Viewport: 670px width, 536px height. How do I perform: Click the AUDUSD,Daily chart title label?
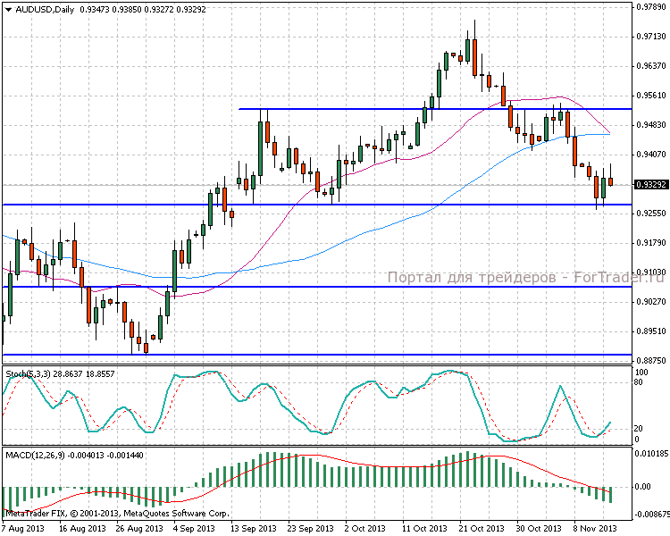[x=40, y=9]
